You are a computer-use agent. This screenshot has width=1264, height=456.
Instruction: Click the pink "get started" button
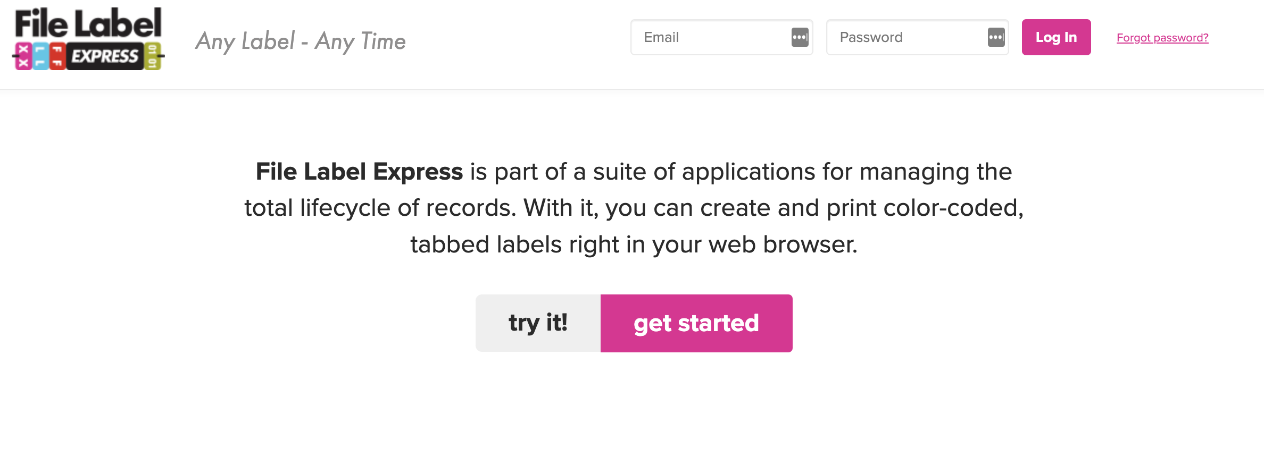point(696,323)
